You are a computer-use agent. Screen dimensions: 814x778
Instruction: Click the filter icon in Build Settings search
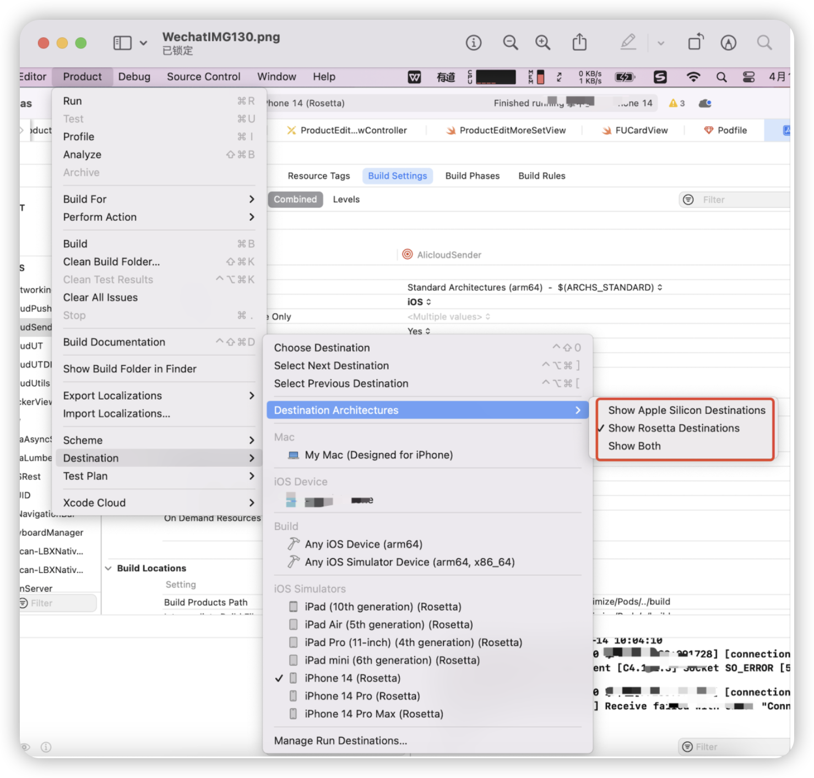[688, 199]
